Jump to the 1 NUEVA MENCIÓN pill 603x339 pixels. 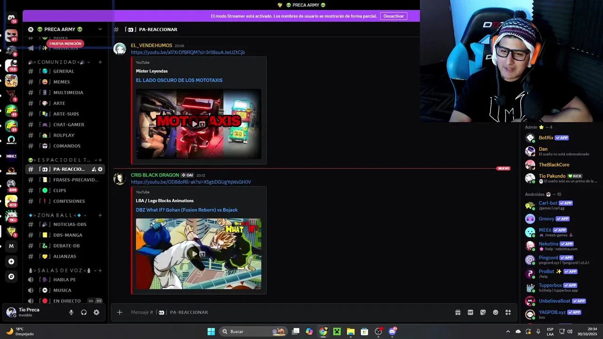click(x=65, y=43)
